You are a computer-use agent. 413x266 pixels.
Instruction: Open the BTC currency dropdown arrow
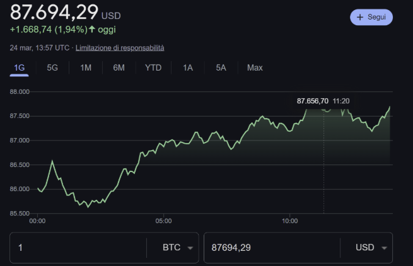pyautogui.click(x=190, y=248)
